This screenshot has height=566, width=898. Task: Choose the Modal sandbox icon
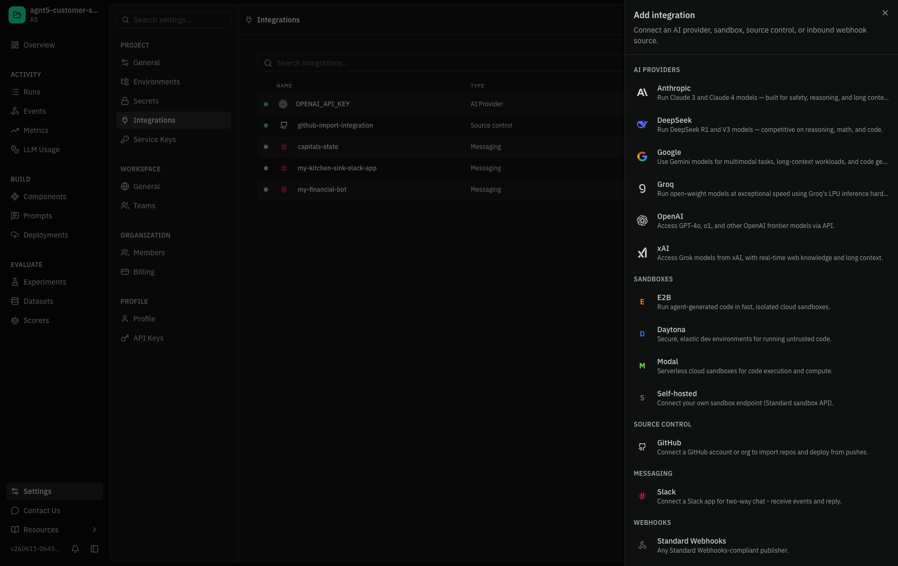tap(642, 366)
